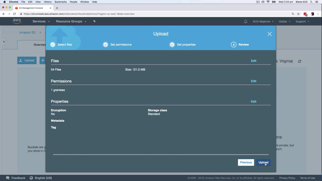Open the Bookmarks menu

(61, 2)
